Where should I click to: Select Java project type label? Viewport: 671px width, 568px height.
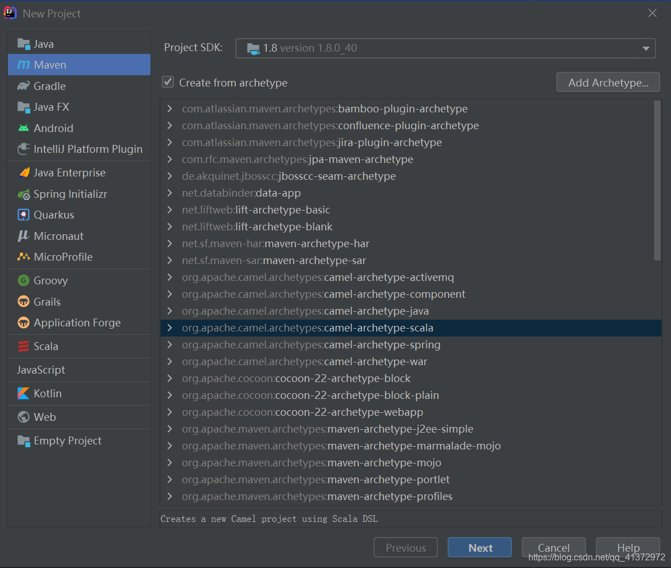pyautogui.click(x=44, y=44)
